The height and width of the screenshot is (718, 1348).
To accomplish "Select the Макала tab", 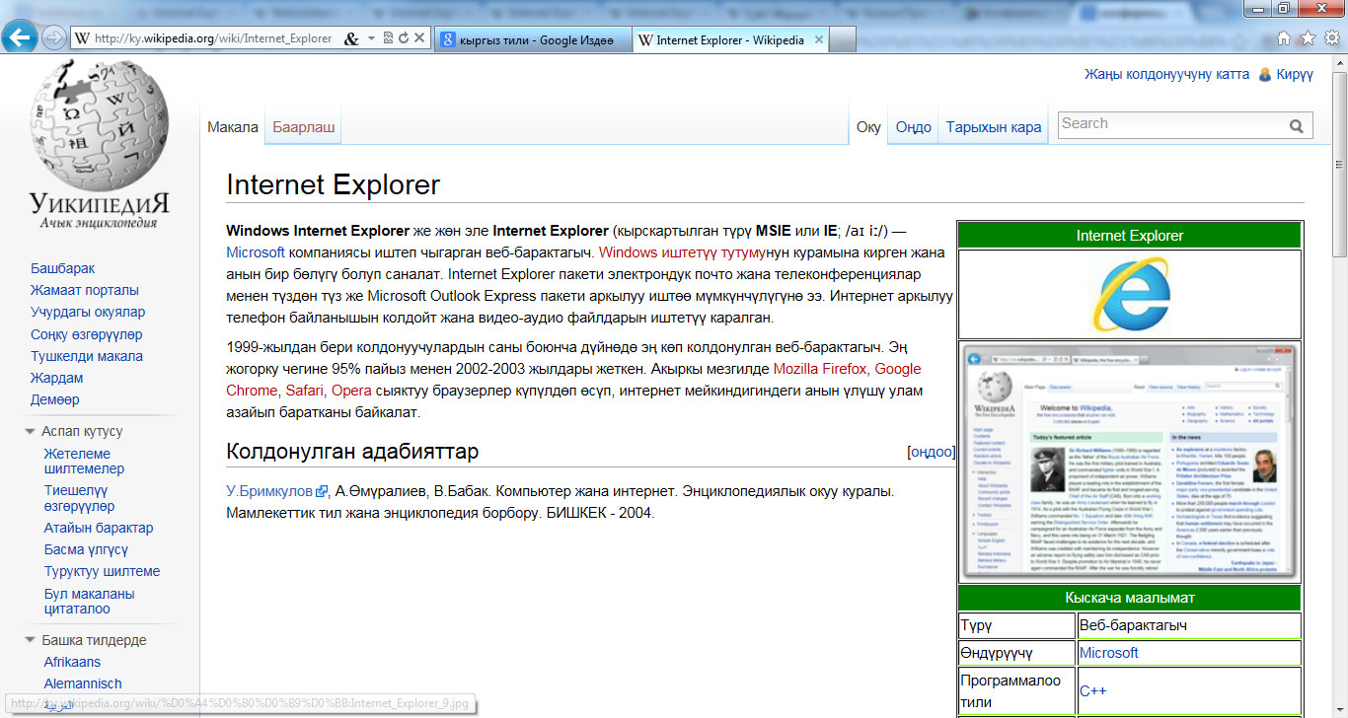I will [x=233, y=127].
